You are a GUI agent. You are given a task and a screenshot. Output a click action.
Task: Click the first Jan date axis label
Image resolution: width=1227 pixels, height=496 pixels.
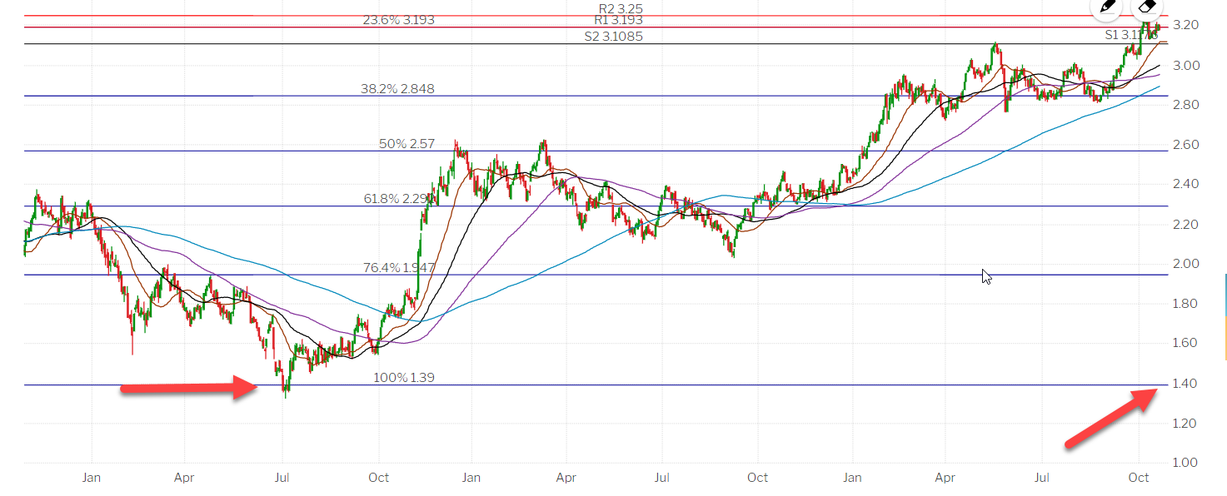point(92,478)
